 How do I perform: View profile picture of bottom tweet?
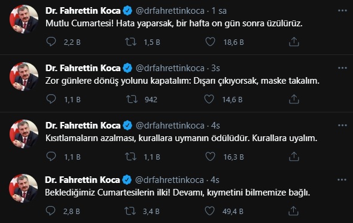[23, 188]
